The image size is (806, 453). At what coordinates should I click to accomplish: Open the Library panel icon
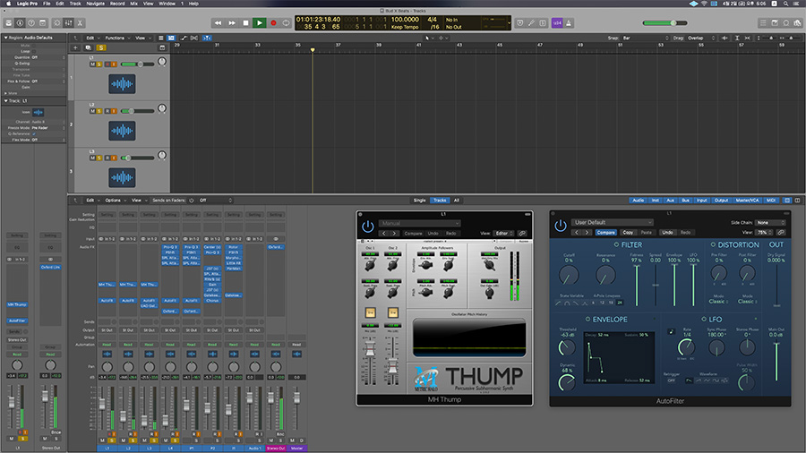(x=9, y=23)
